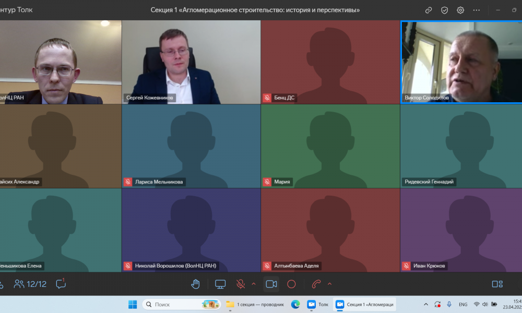Open the battery tray icon
The image size is (522, 313).
click(x=494, y=304)
